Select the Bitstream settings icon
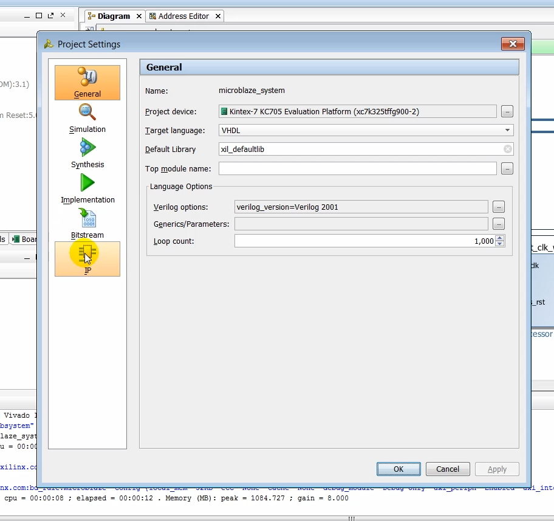 click(87, 224)
